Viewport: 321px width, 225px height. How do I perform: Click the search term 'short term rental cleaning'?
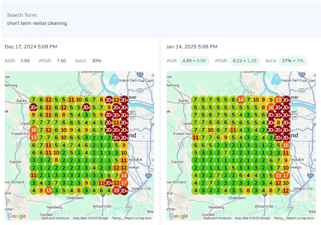tap(37, 23)
